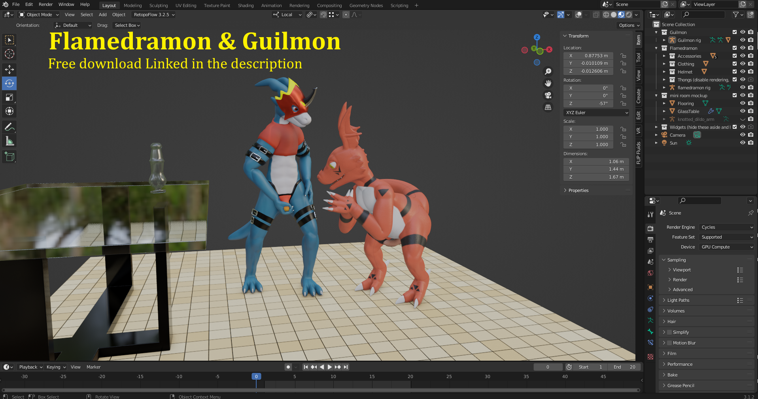Screen dimensions: 758x399
Task: Open the Object Mode dropdown
Action: [x=39, y=15]
